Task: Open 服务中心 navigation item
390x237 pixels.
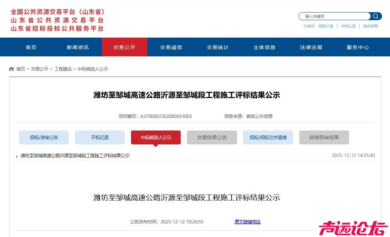Action: pyautogui.click(x=358, y=47)
